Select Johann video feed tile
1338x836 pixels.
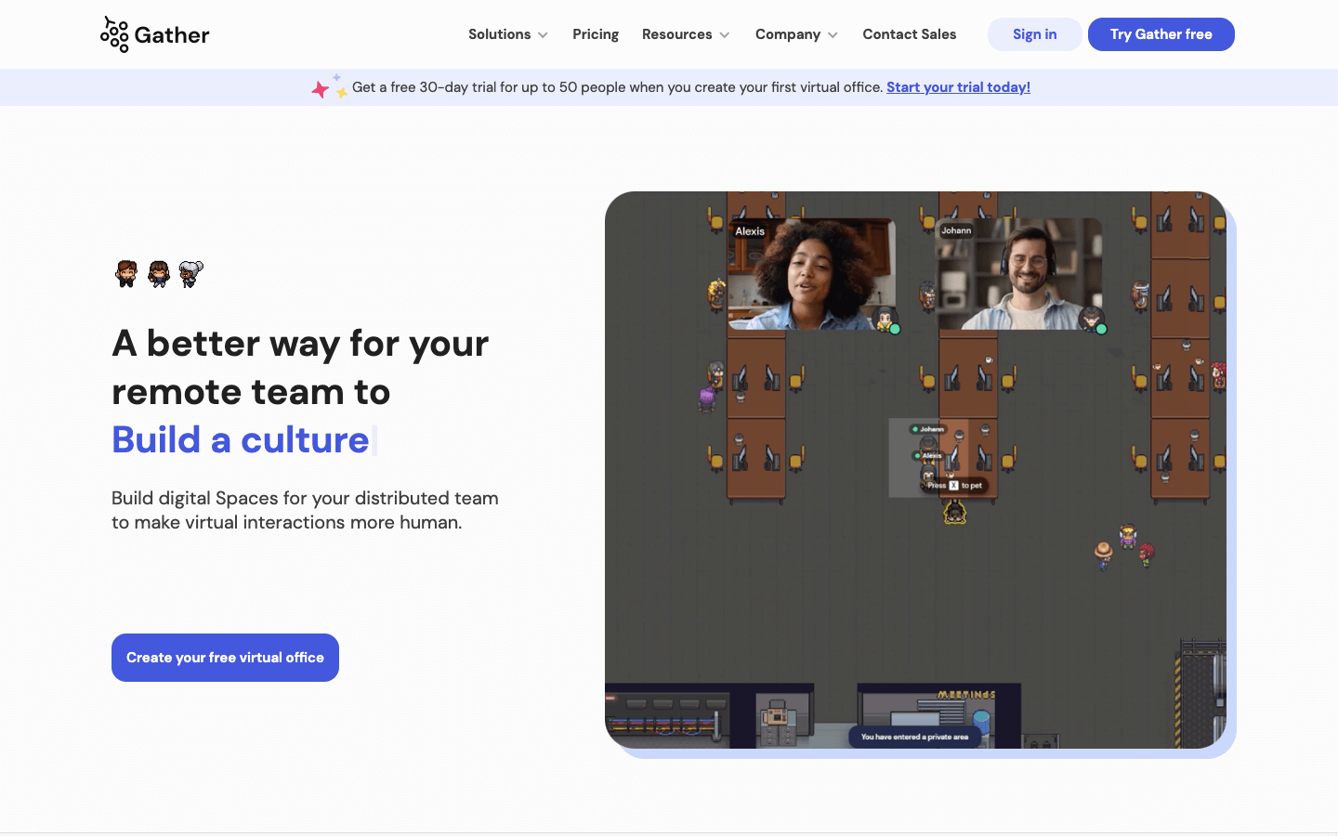pyautogui.click(x=1018, y=274)
